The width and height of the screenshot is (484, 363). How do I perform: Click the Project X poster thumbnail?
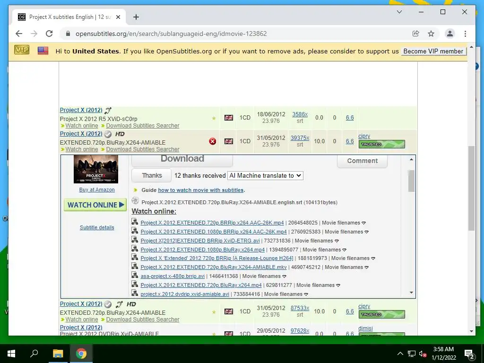[x=95, y=169]
